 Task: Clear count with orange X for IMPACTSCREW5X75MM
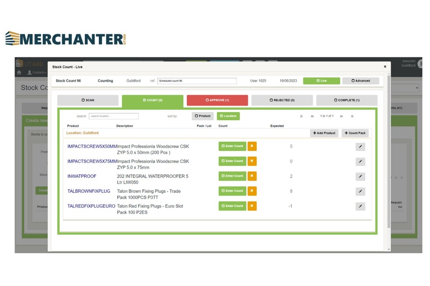252,161
